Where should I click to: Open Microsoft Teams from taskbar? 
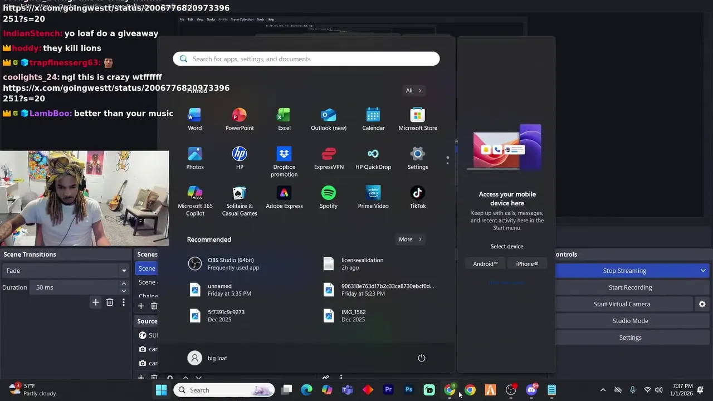[348, 390]
